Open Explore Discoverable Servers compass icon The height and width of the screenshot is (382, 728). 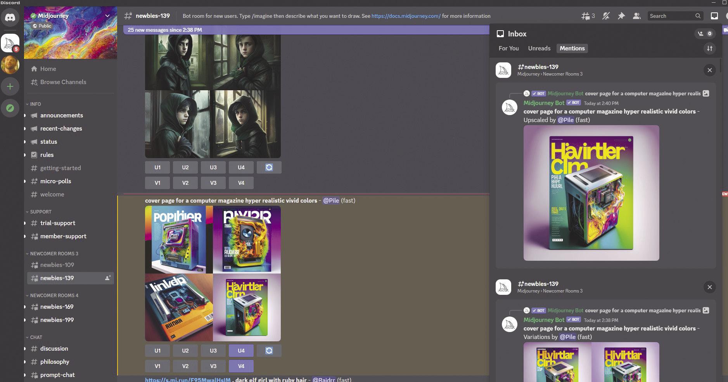[x=10, y=108]
